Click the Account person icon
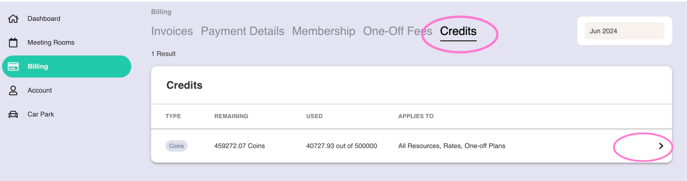 pos(13,90)
